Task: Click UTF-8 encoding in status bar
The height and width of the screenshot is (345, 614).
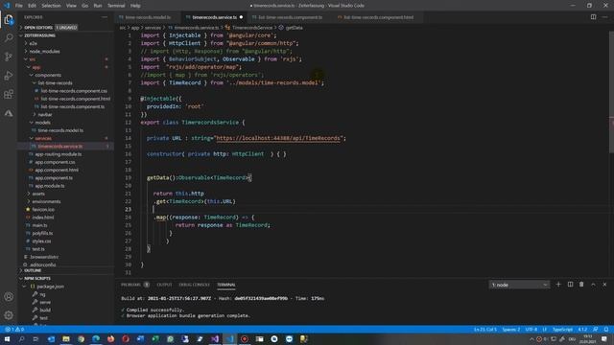Action: tap(531, 330)
